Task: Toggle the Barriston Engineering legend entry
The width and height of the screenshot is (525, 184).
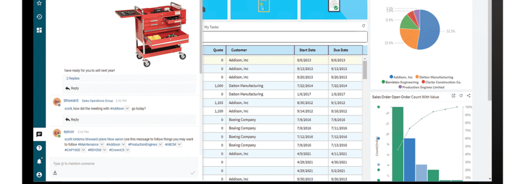Action: pyautogui.click(x=400, y=82)
